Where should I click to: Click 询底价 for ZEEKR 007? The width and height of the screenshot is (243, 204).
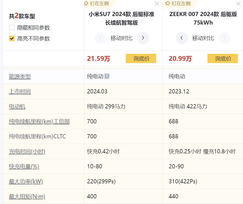[x=223, y=58]
